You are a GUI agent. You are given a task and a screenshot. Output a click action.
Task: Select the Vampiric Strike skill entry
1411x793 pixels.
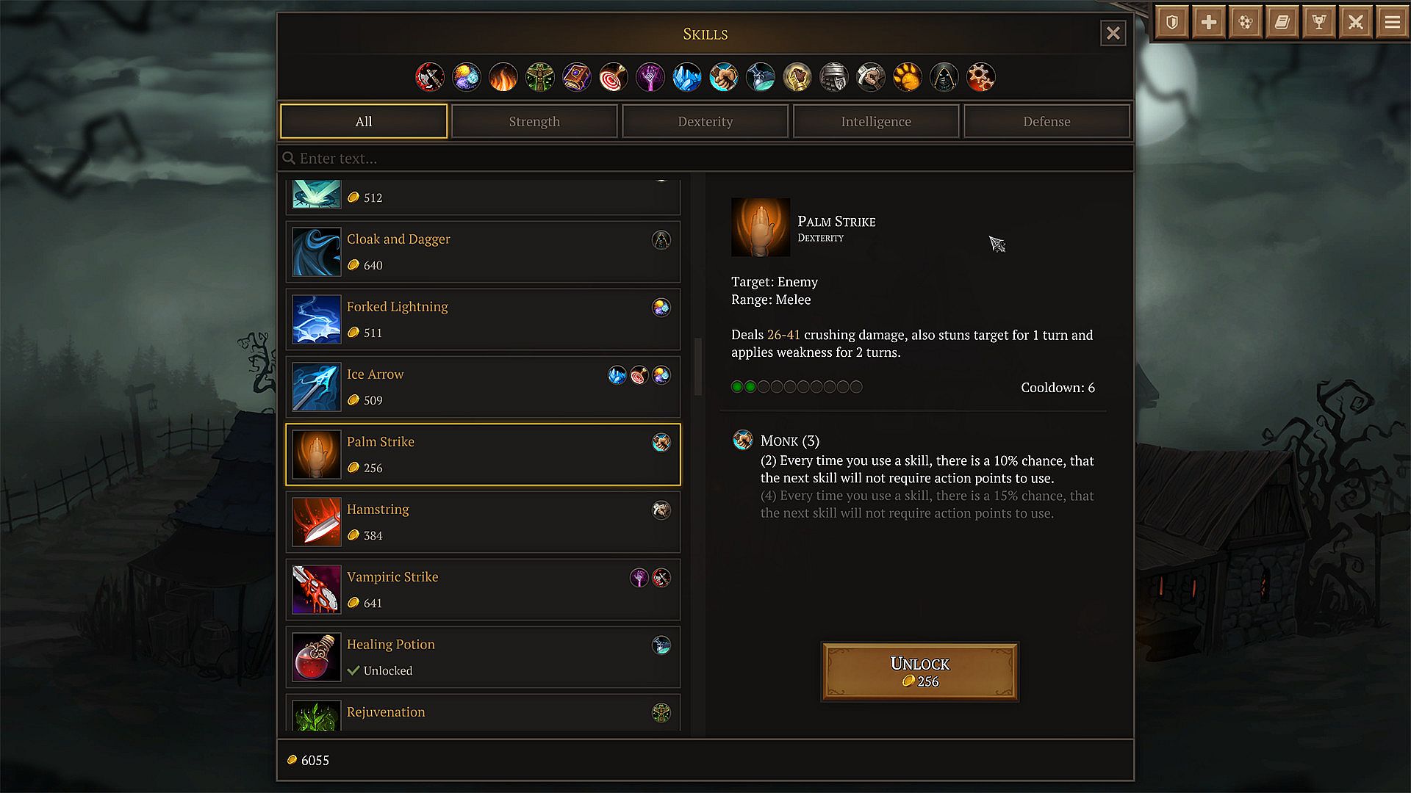pyautogui.click(x=483, y=590)
